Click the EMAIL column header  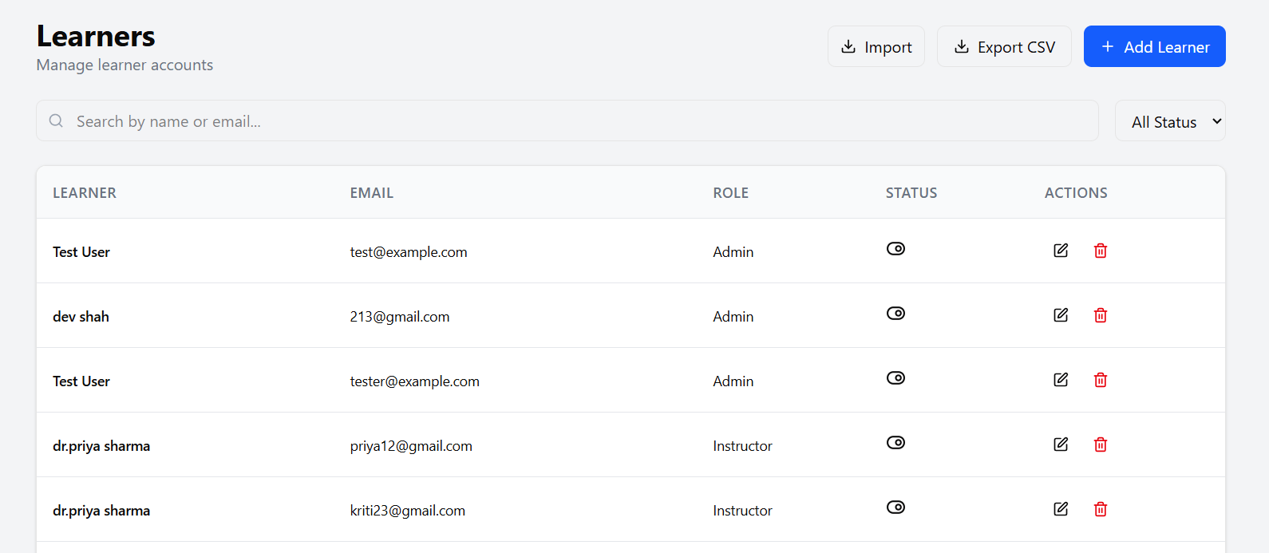pos(372,193)
